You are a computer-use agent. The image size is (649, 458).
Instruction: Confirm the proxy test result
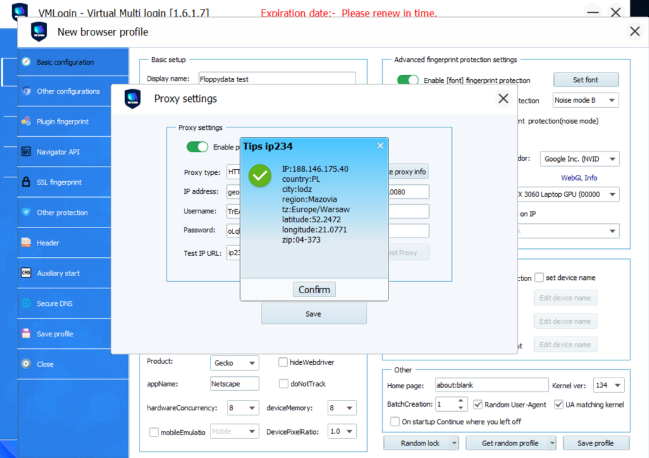click(x=314, y=289)
